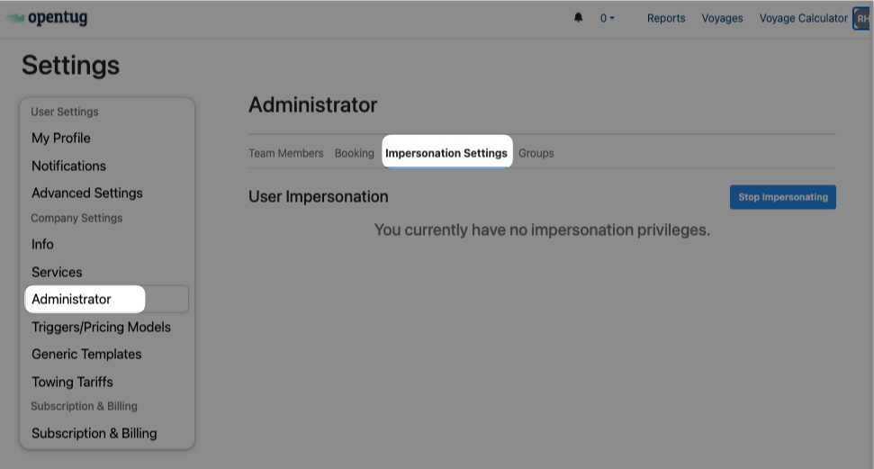Go to Voyages in top navigation

(722, 18)
